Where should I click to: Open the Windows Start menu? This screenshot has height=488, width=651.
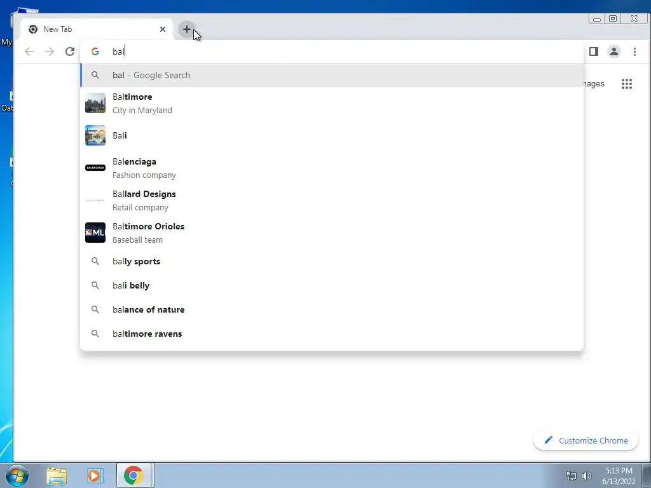tap(17, 475)
